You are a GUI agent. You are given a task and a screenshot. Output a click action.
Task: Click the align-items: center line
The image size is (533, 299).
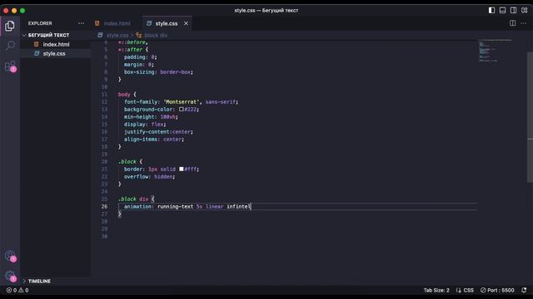[153, 139]
